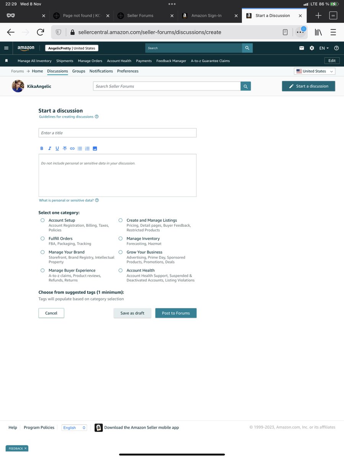Insert a link using the toolbar icon
This screenshot has height=458, width=344.
72,148
